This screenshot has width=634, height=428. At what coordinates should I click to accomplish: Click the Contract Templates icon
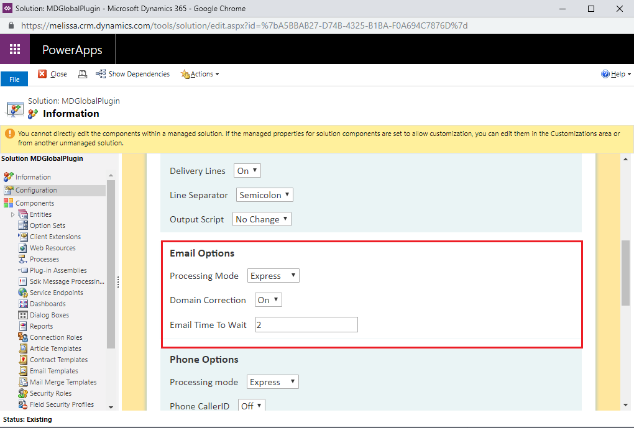pyautogui.click(x=23, y=360)
